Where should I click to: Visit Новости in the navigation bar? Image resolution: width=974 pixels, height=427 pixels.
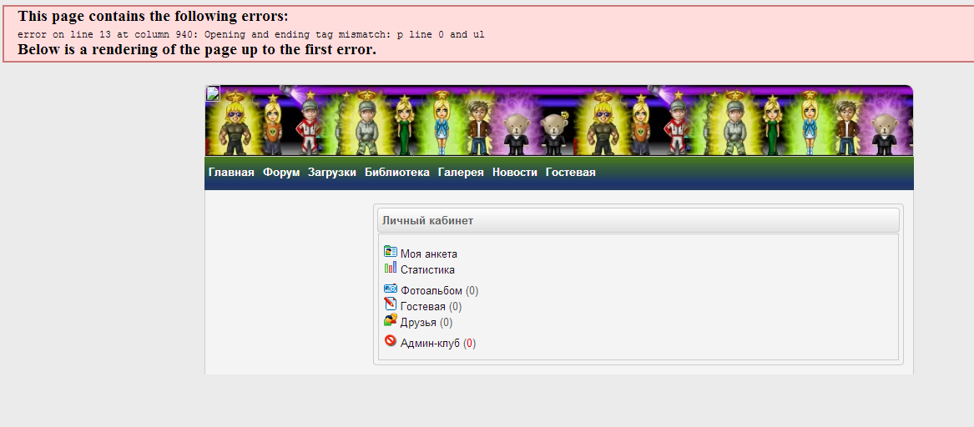pos(514,173)
